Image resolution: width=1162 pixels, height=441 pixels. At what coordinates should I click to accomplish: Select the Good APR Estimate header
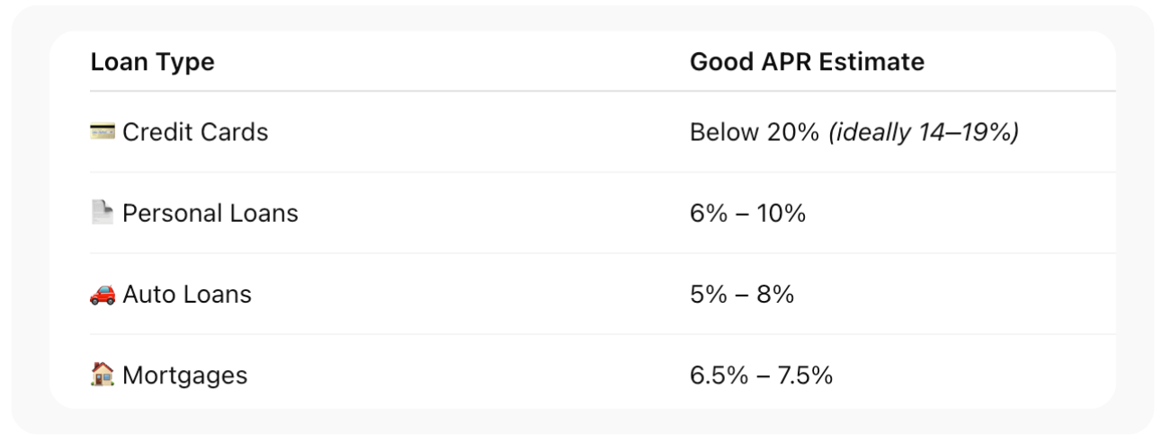pyautogui.click(x=807, y=62)
